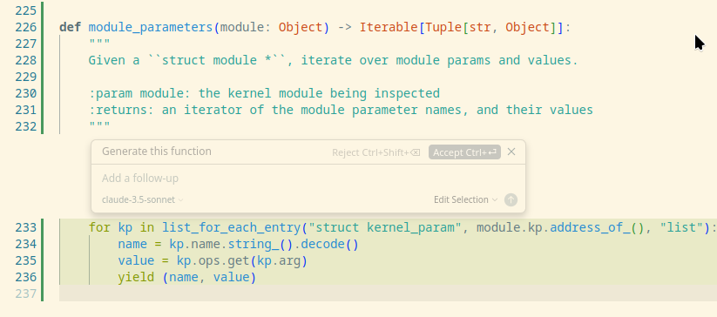Focus the Add a follow-up input field
Viewport: 717px width, 317px height.
tap(308, 178)
